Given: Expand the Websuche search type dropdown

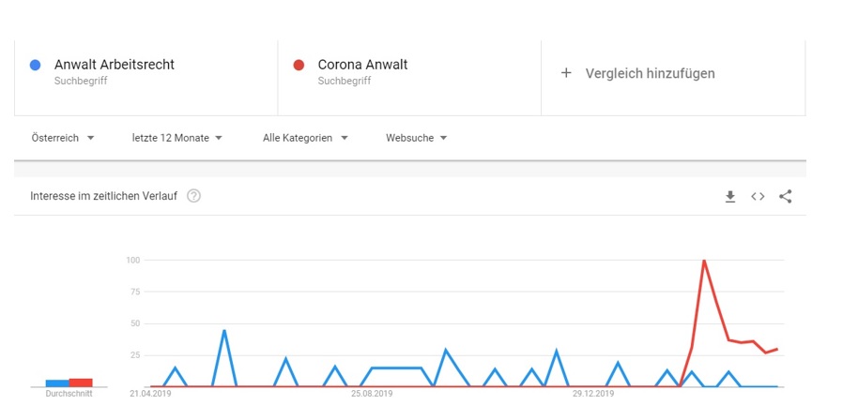Looking at the screenshot, I should click(417, 138).
